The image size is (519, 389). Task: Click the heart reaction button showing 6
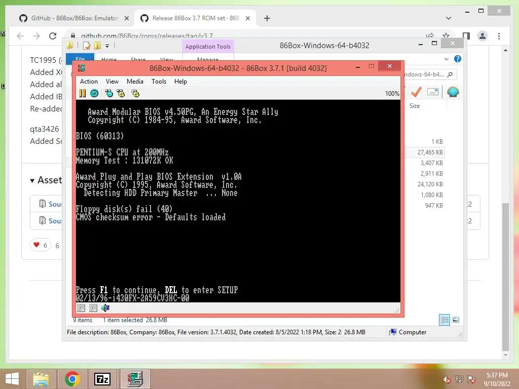tap(41, 245)
